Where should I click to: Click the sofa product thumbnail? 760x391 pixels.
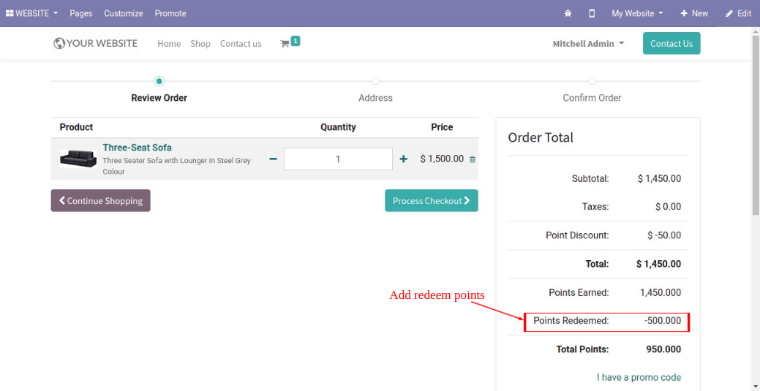pos(78,159)
